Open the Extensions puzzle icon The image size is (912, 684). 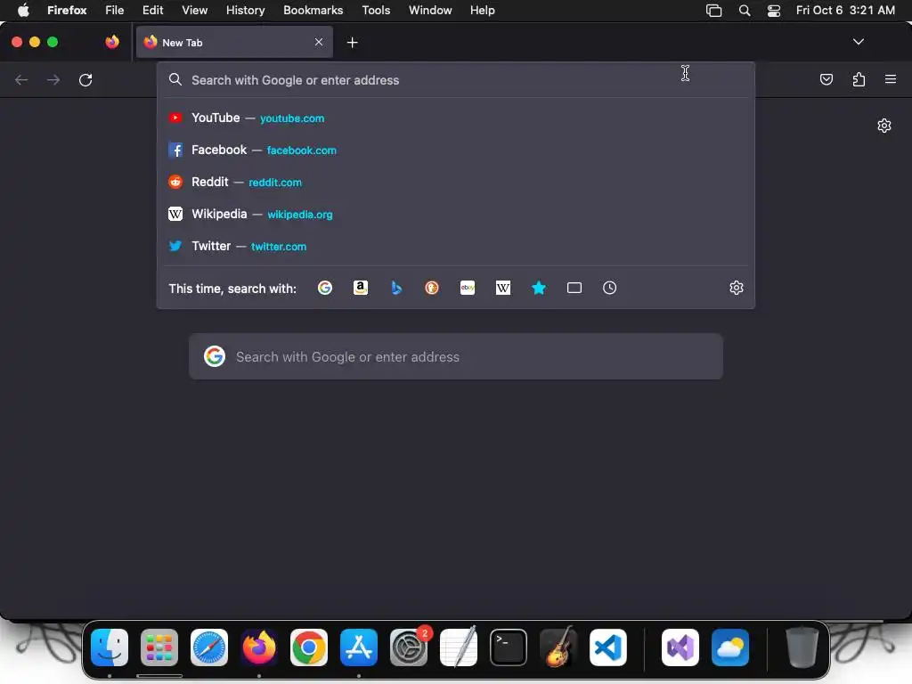[x=859, y=79]
